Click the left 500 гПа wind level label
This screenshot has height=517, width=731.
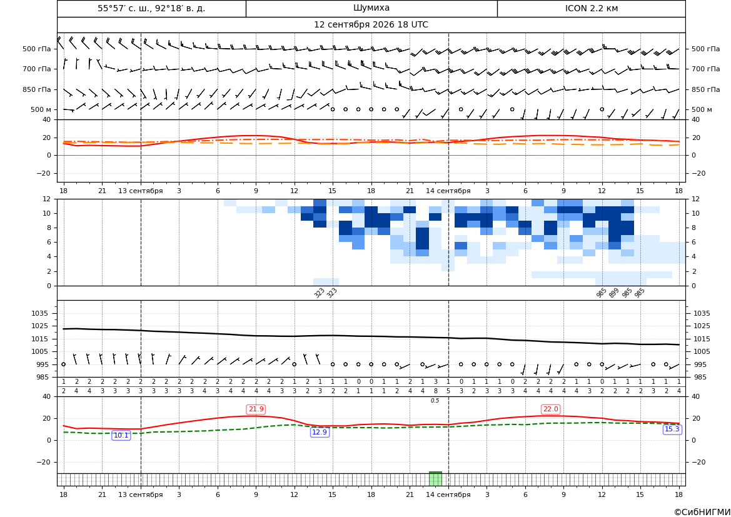[x=37, y=49]
